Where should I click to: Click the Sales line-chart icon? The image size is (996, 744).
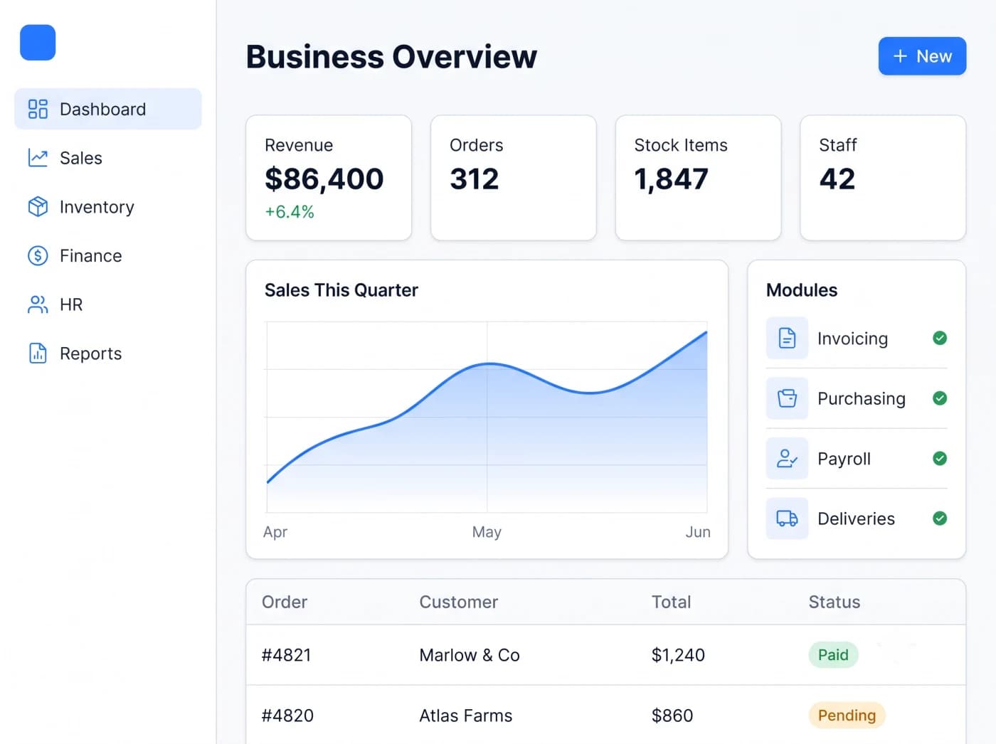pos(38,158)
